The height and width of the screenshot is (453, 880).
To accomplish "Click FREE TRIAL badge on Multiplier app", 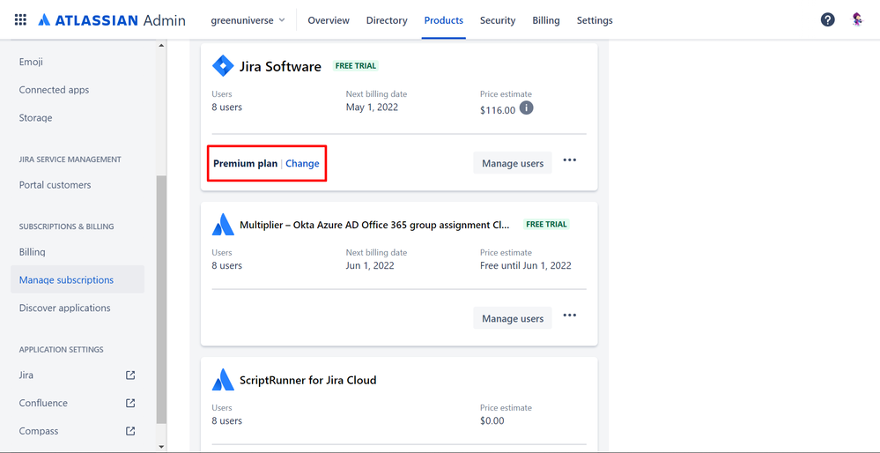I will (x=546, y=224).
